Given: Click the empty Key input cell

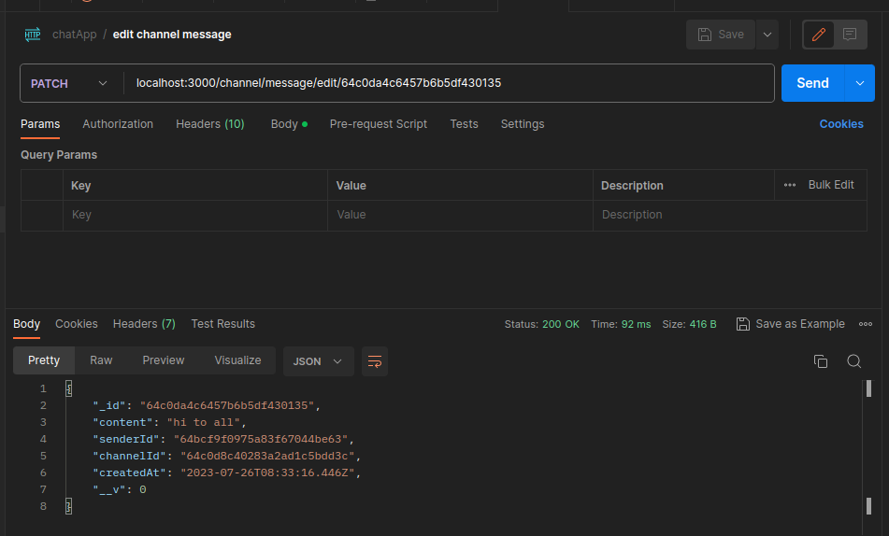Looking at the screenshot, I should click(195, 216).
